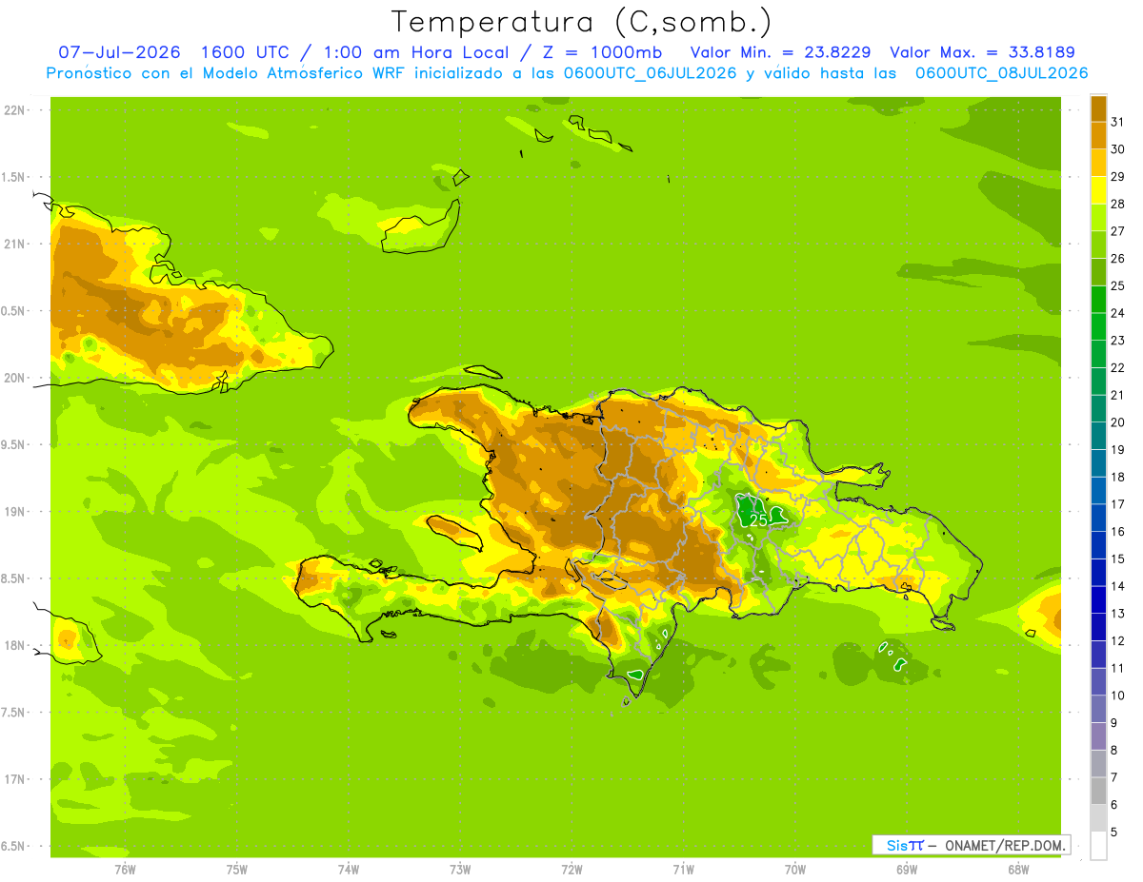Select the "Valor Max. = 33.8189" value
Screen dimensions: 1143x882
coord(982,52)
